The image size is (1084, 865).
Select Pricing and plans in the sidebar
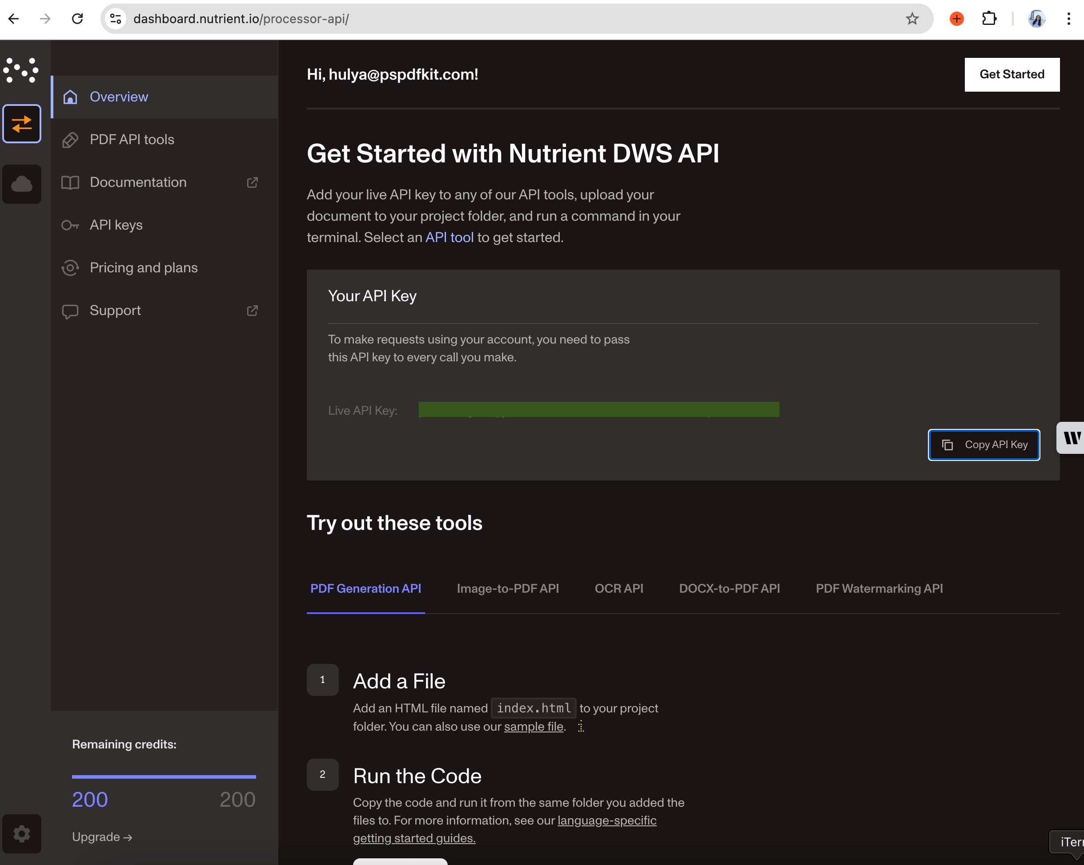pyautogui.click(x=144, y=268)
